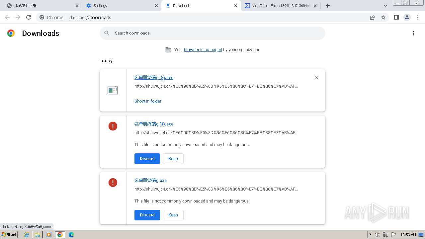Keep 名单册终端g.exe download
425x239 pixels.
point(173,215)
